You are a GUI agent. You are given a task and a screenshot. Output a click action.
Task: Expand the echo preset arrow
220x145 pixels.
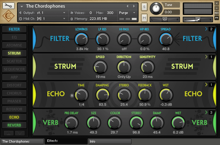[206, 84]
